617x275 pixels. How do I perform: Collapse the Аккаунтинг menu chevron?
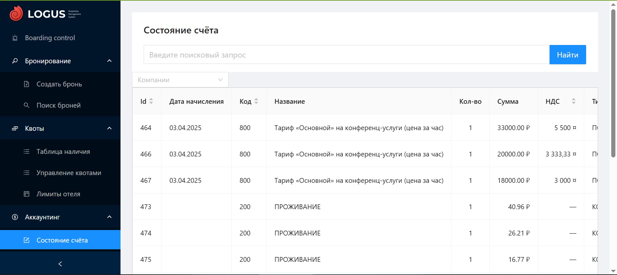(109, 217)
